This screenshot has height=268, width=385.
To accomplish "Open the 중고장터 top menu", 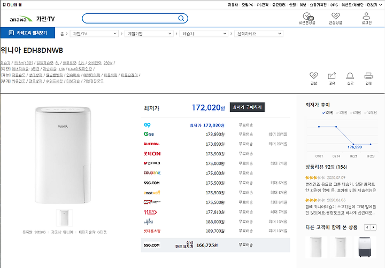I will (279, 5).
